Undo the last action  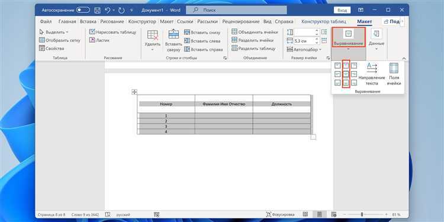click(x=108, y=11)
